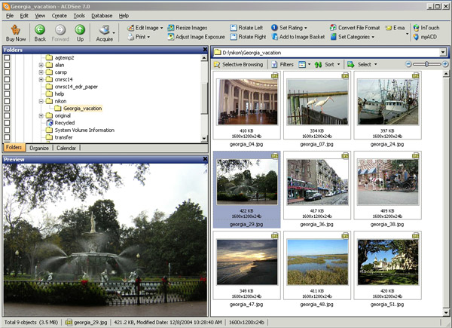Go Up one folder level

pos(80,32)
